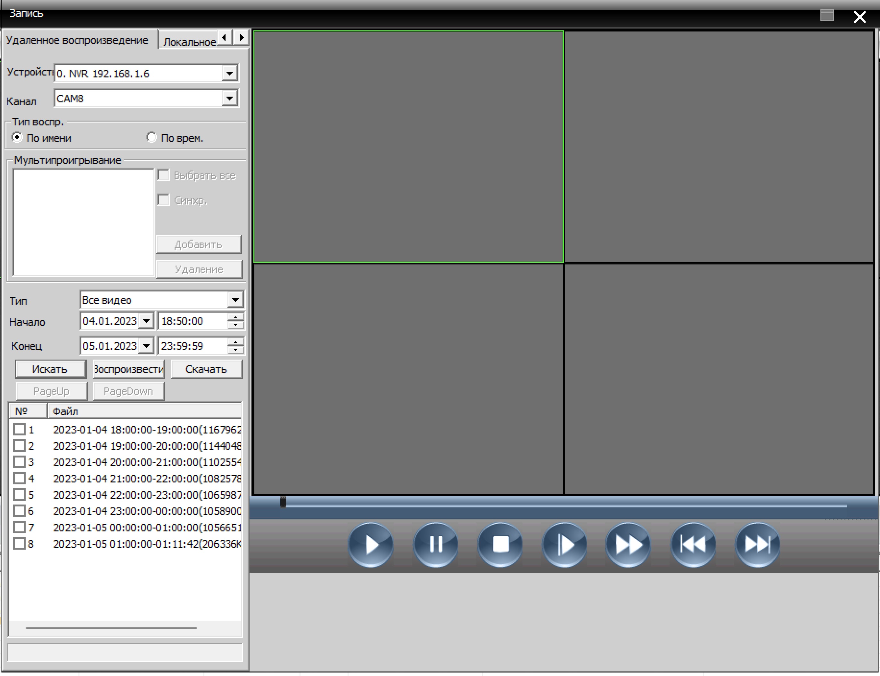The width and height of the screenshot is (880, 676).
Task: Open the device dropdown showing NVR 192.168.1.6
Action: (229, 74)
